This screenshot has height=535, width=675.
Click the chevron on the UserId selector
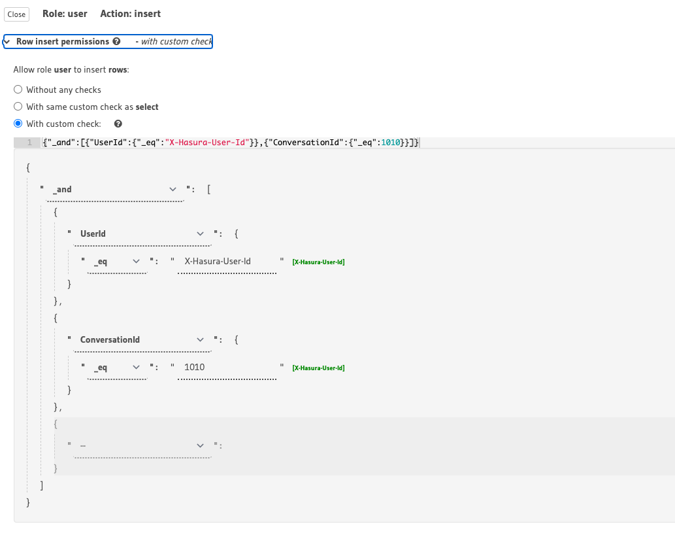tap(200, 233)
